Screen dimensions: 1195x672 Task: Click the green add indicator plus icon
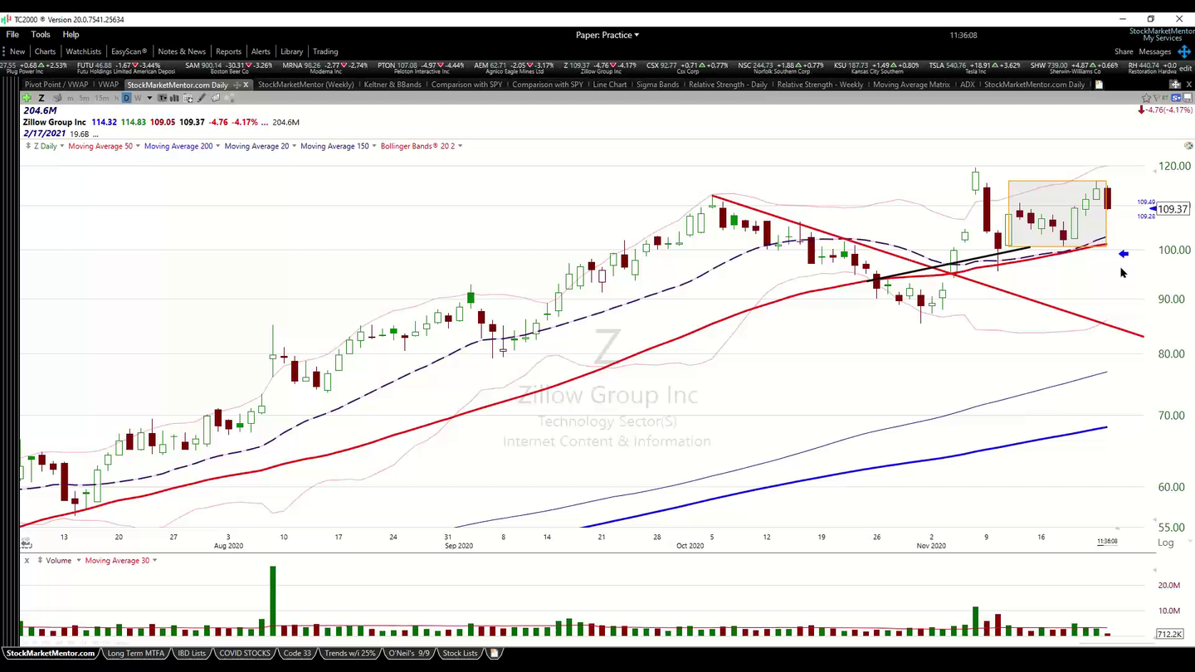(27, 98)
